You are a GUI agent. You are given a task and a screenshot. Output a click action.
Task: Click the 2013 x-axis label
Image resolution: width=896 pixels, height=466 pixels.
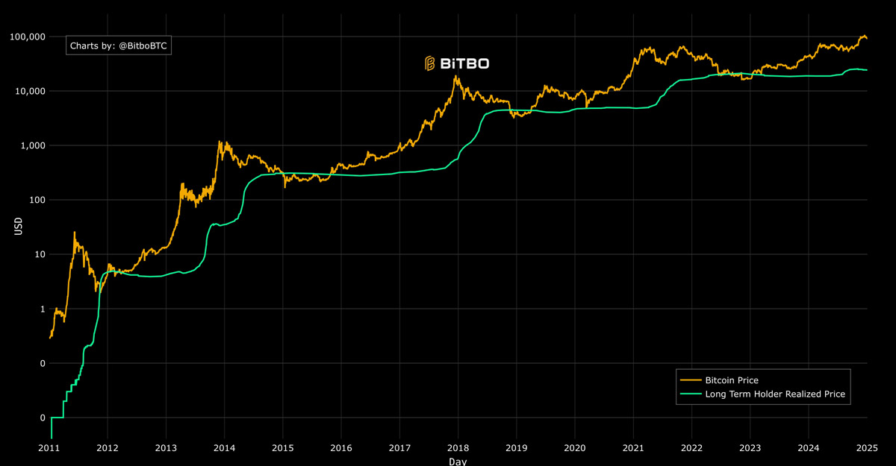pyautogui.click(x=166, y=448)
